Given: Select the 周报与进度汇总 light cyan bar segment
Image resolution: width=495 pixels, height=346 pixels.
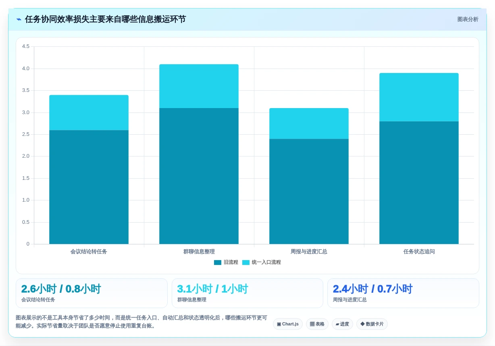Looking at the screenshot, I should tap(309, 123).
